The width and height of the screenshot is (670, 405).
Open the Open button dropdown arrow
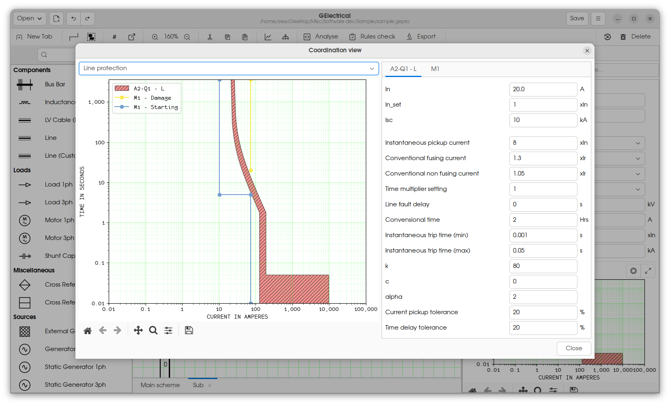point(40,19)
